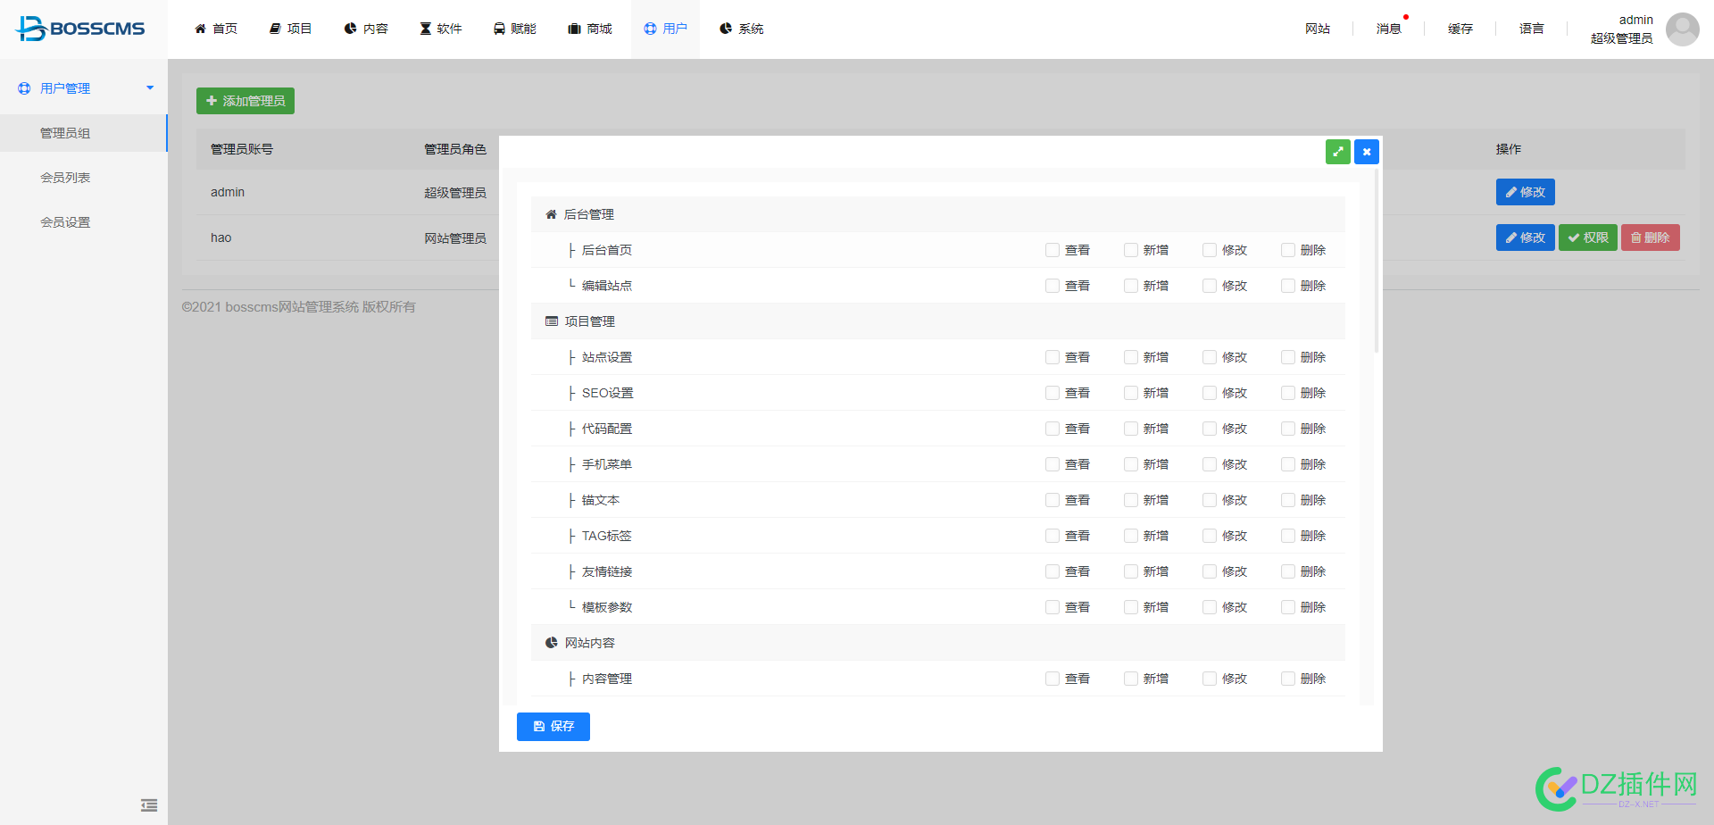The height and width of the screenshot is (825, 1714).
Task: Open the 首页 home menu
Action: 216,29
